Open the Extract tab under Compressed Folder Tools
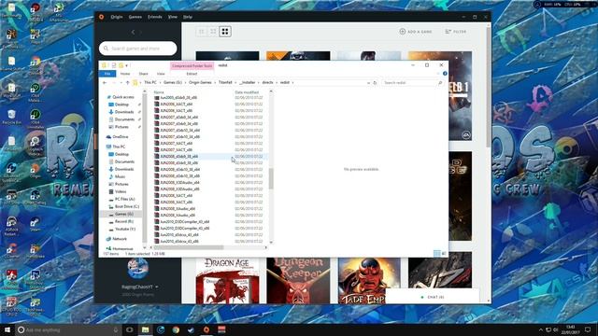598x336 pixels. click(192, 74)
